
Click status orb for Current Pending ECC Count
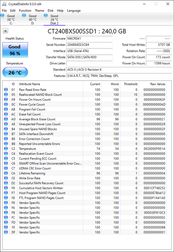6,158
